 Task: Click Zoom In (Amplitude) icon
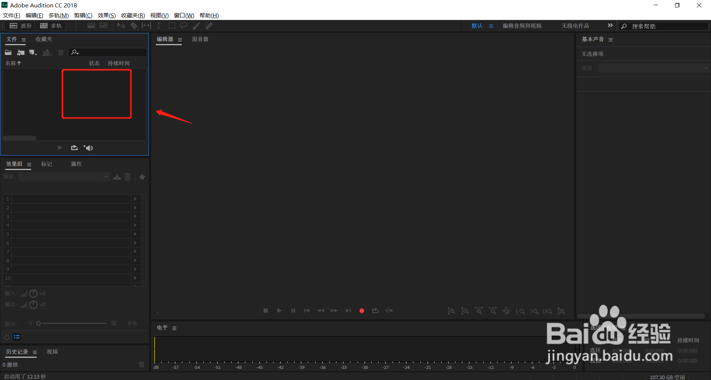pyautogui.click(x=451, y=311)
